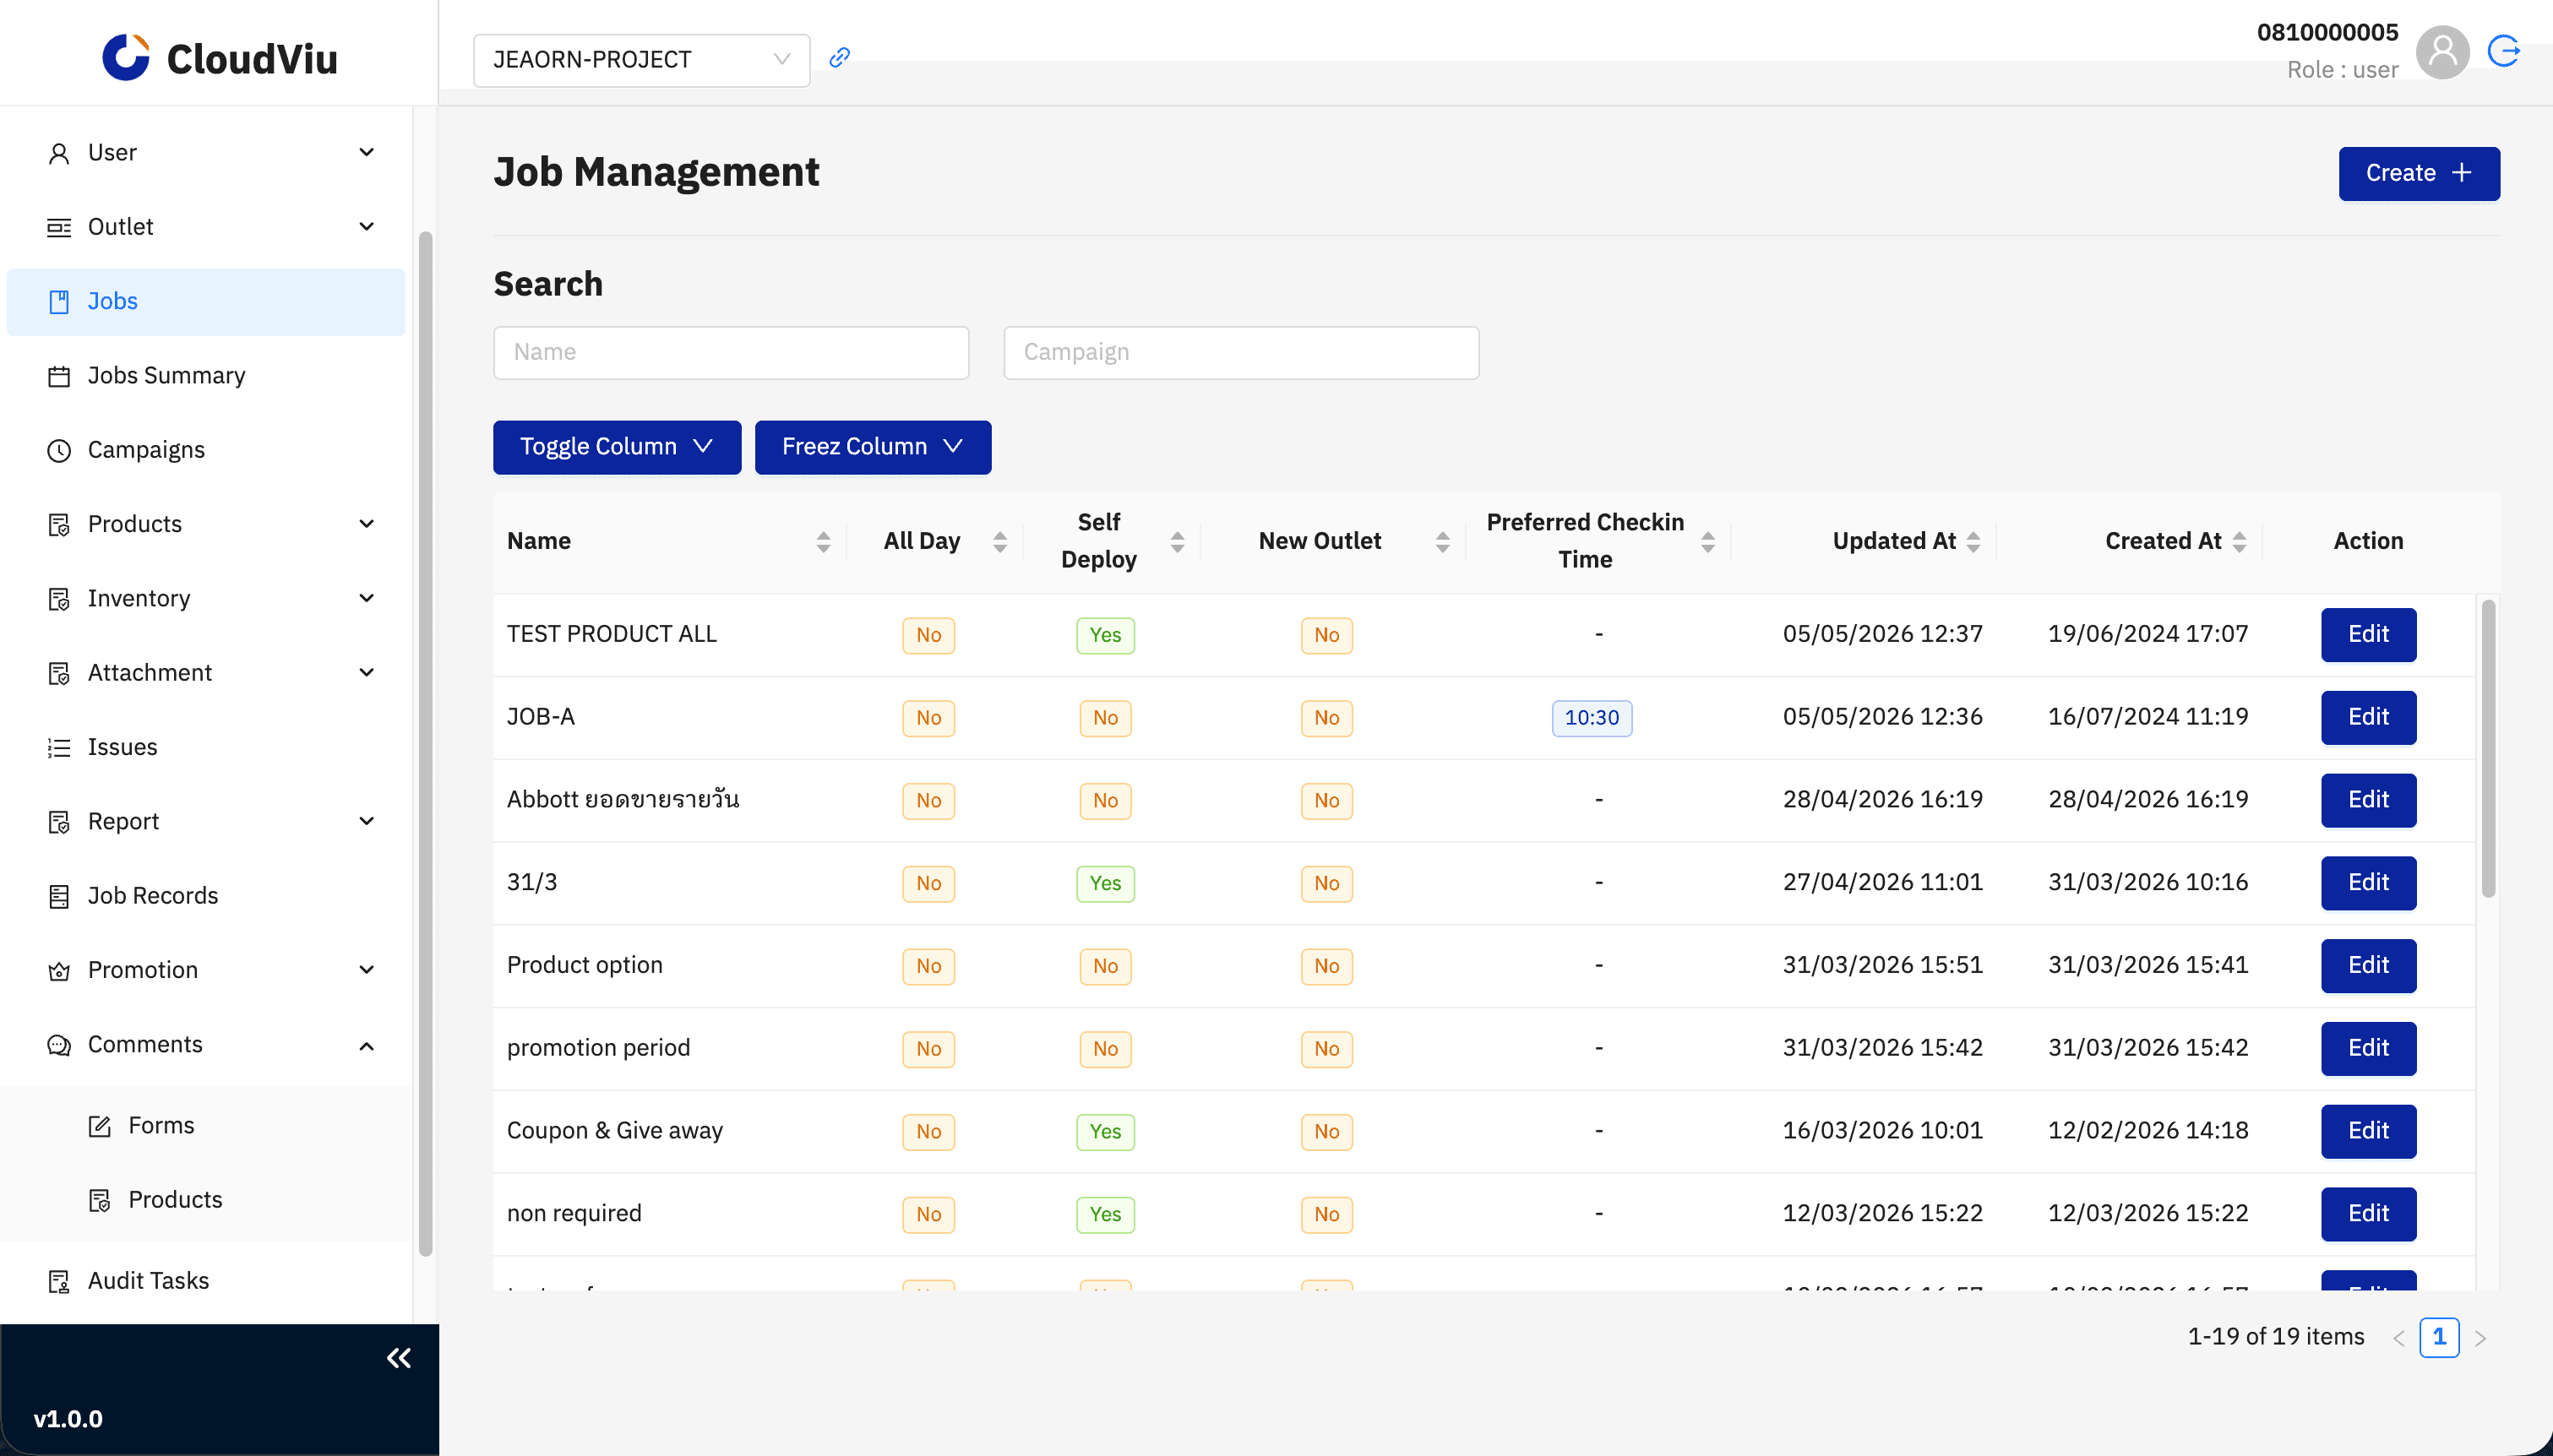This screenshot has width=2553, height=1456.
Task: Open the Toggle Column dropdown
Action: point(617,447)
